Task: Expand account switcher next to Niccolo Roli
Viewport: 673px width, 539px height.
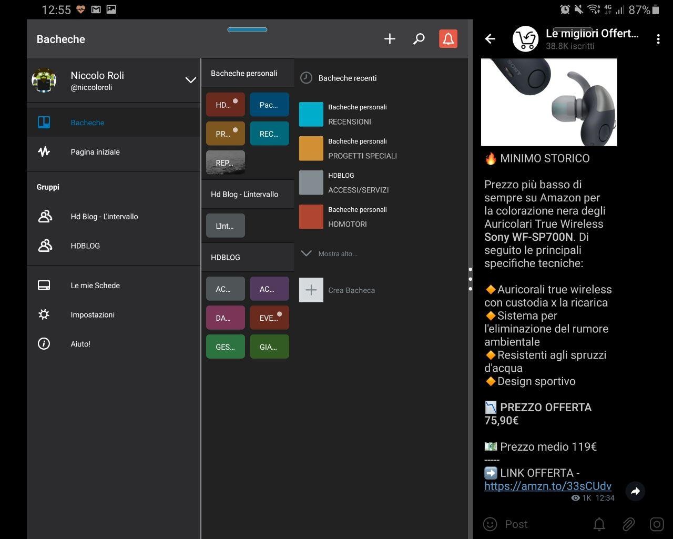Action: pos(190,80)
